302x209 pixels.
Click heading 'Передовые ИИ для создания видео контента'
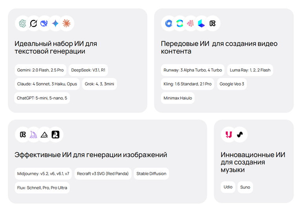(x=219, y=48)
